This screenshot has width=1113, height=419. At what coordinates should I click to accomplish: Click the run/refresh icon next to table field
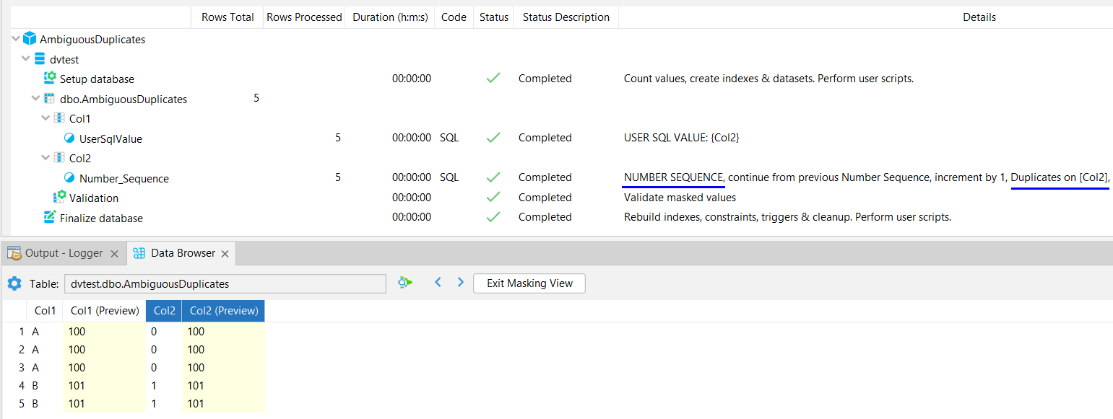(404, 283)
